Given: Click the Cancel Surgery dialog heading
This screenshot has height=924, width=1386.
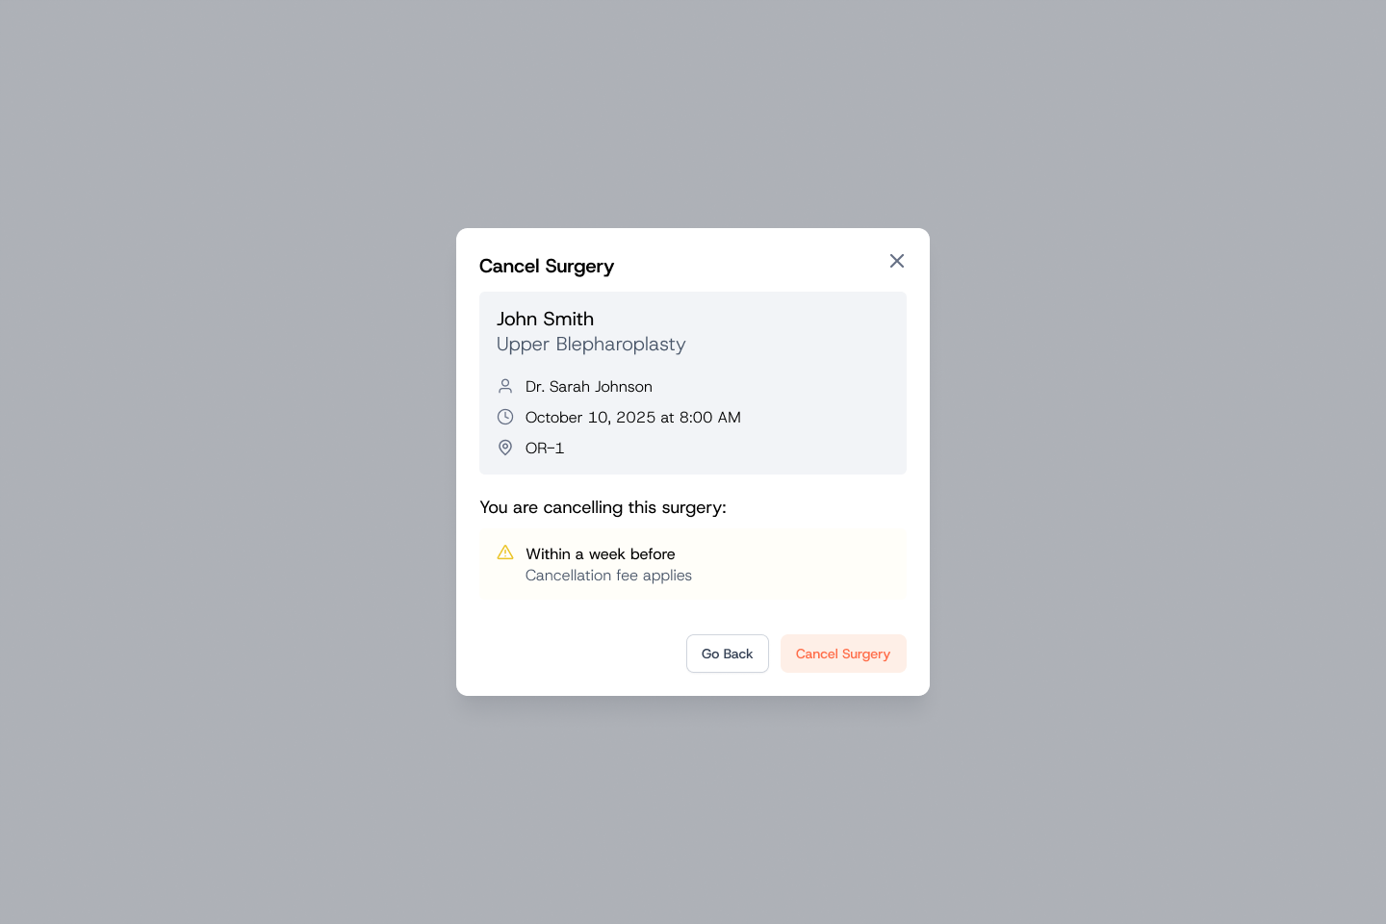Looking at the screenshot, I should 547,266.
